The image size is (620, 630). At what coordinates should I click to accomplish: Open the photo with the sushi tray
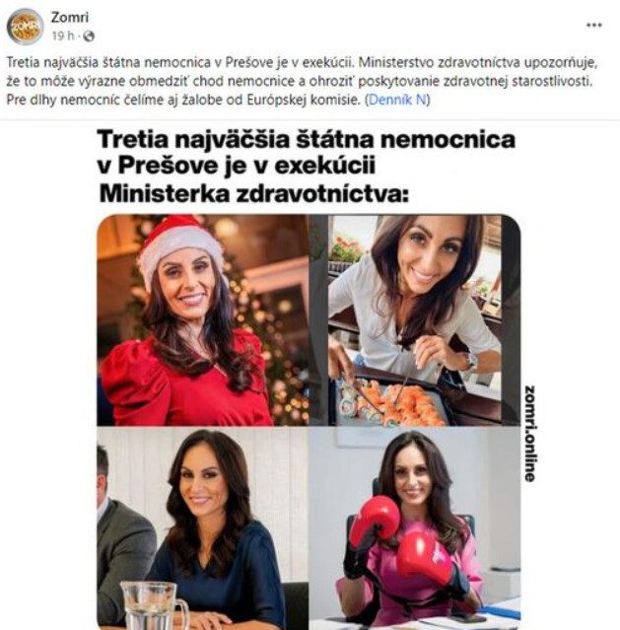[415, 320]
